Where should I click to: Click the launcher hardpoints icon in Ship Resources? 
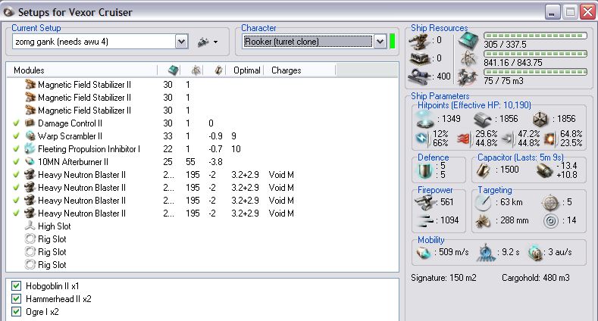pyautogui.click(x=420, y=58)
